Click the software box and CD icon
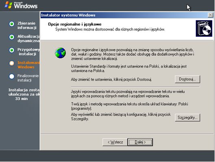 click(x=204, y=28)
